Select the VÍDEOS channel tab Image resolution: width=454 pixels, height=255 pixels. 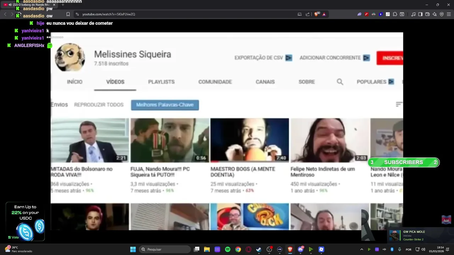click(x=115, y=82)
